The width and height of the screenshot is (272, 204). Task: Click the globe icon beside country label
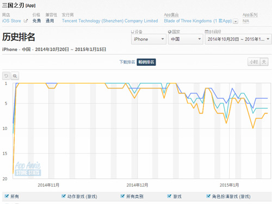[170, 32]
